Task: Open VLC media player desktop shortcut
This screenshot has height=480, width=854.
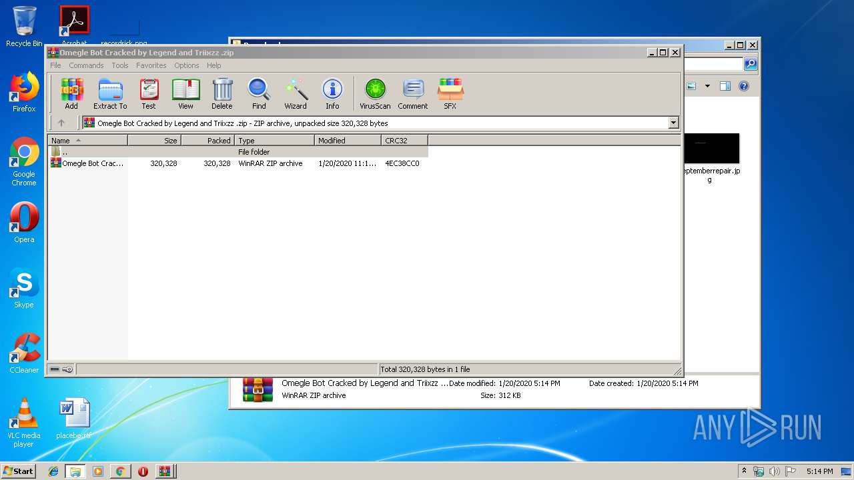Action: coord(24,423)
